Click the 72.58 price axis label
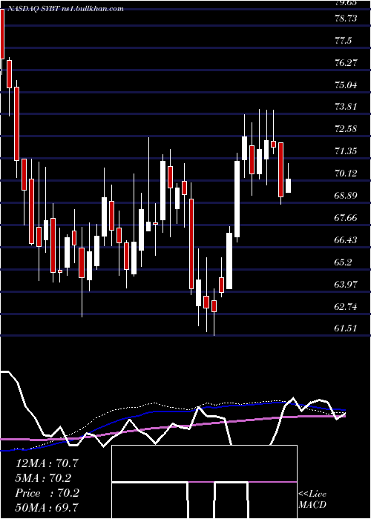The height and width of the screenshot is (519, 371). [x=346, y=129]
